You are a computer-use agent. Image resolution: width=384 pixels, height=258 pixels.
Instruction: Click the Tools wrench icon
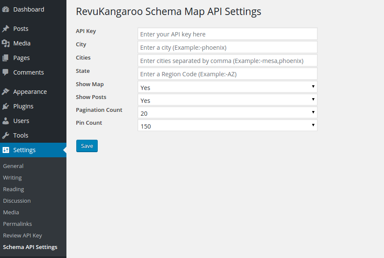(6, 135)
